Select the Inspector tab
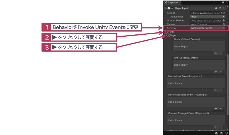The width and height of the screenshot is (229, 135). point(173,2)
